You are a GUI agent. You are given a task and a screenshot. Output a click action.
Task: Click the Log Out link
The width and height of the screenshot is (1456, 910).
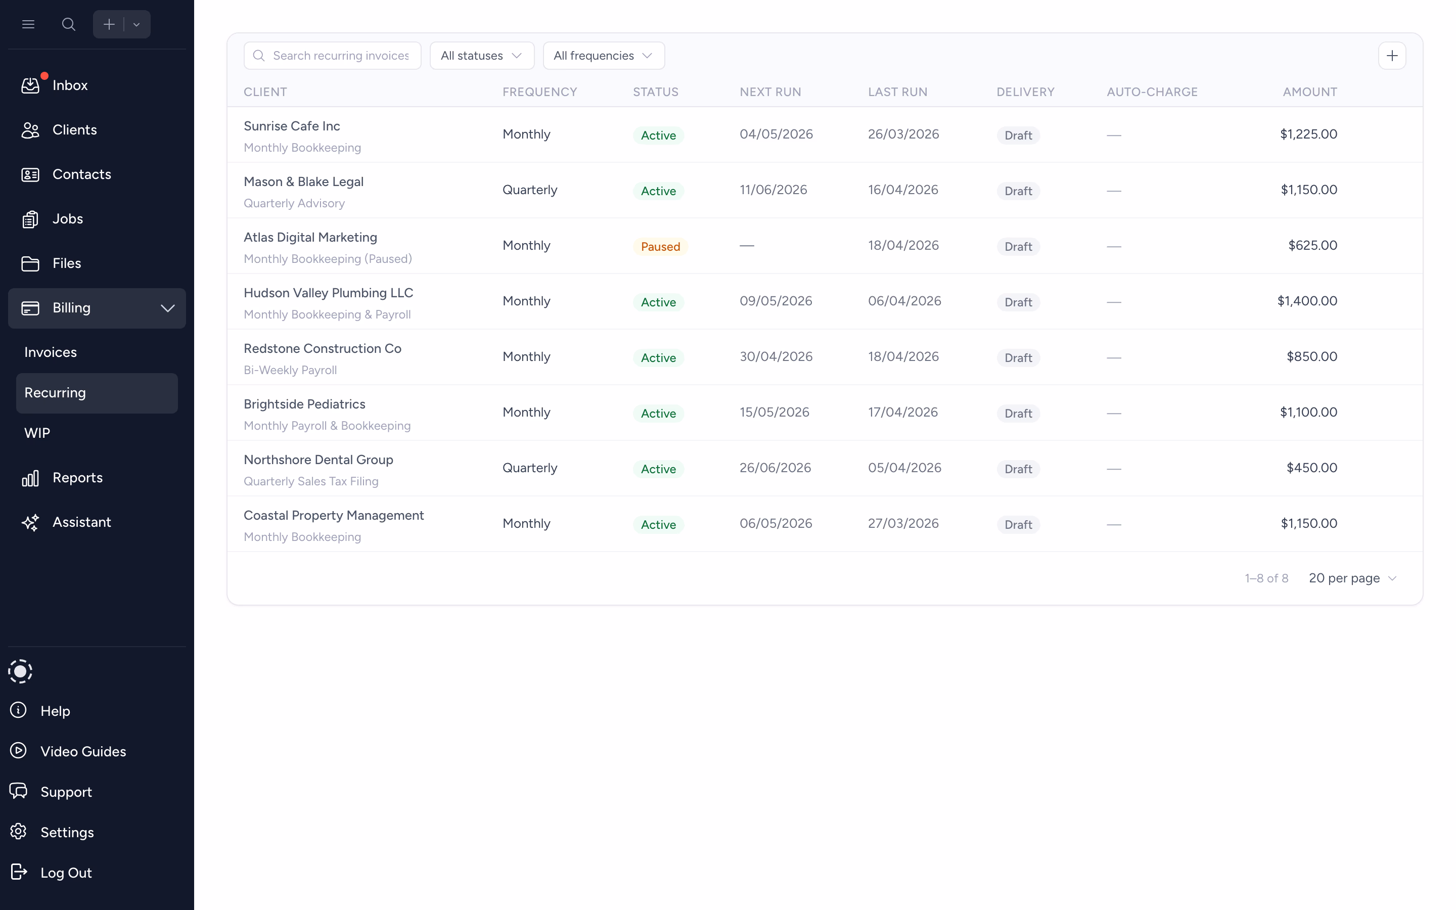coord(65,873)
